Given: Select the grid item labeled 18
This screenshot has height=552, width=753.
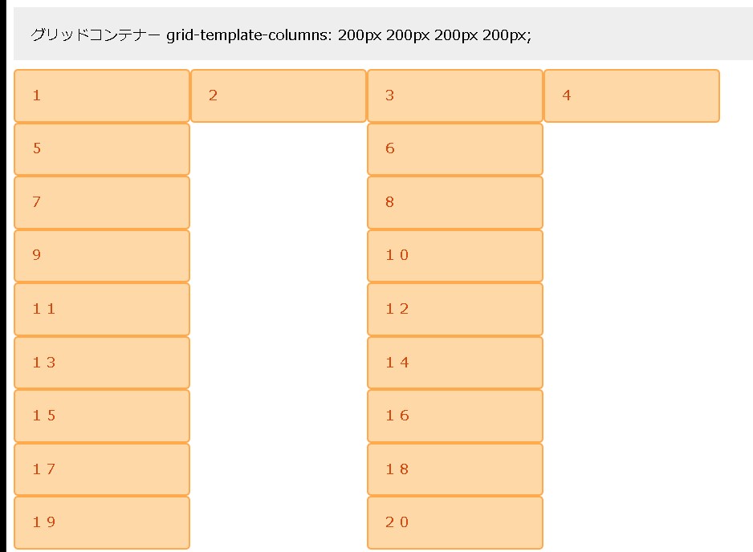Looking at the screenshot, I should pyautogui.click(x=455, y=469).
